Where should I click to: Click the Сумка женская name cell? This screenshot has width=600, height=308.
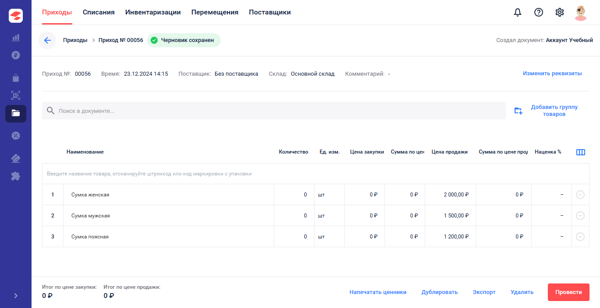point(169,195)
